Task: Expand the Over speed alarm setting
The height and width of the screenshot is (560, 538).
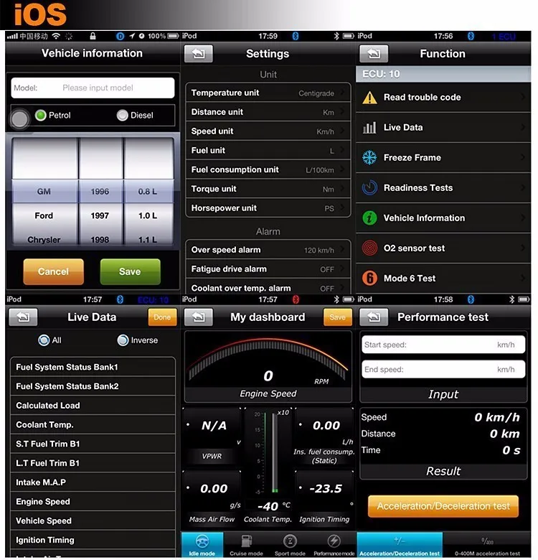Action: [268, 250]
